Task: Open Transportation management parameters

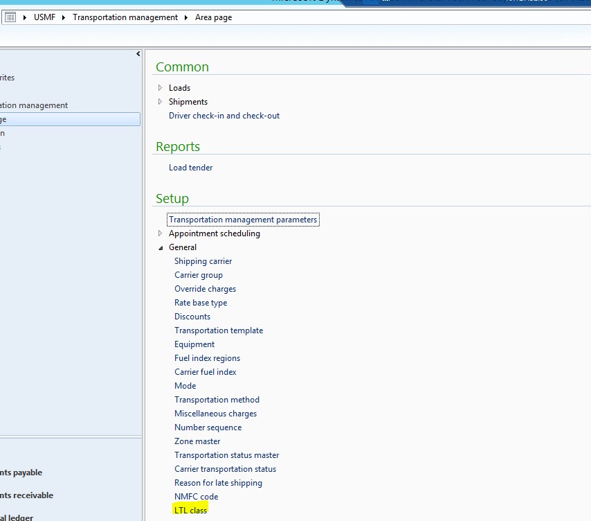Action: click(x=242, y=219)
